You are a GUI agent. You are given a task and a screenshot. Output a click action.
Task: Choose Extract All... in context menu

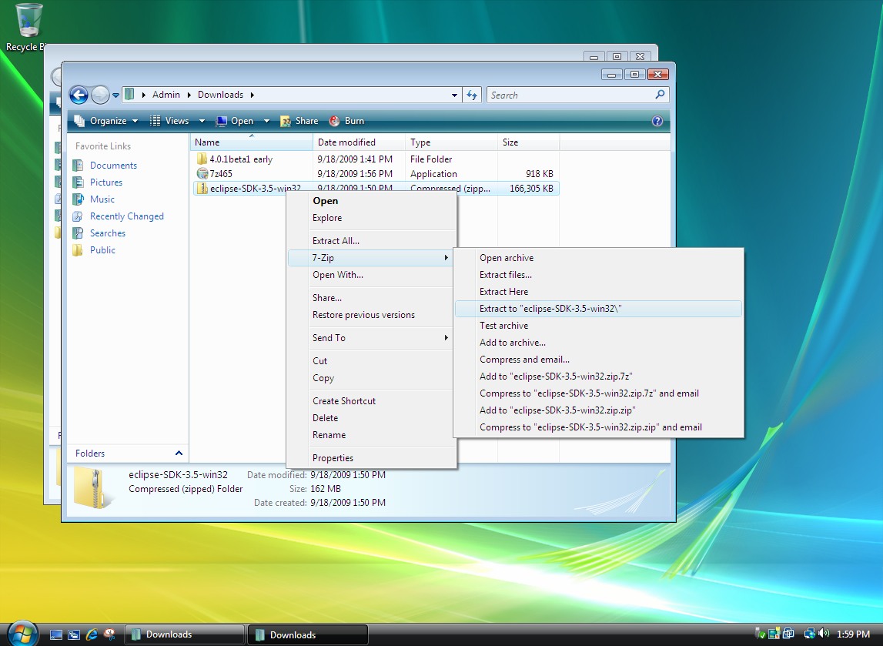(371, 241)
